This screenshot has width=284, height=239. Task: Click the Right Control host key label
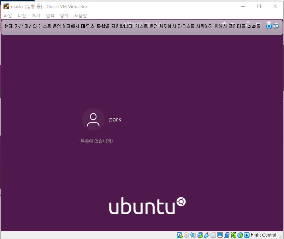(x=264, y=235)
